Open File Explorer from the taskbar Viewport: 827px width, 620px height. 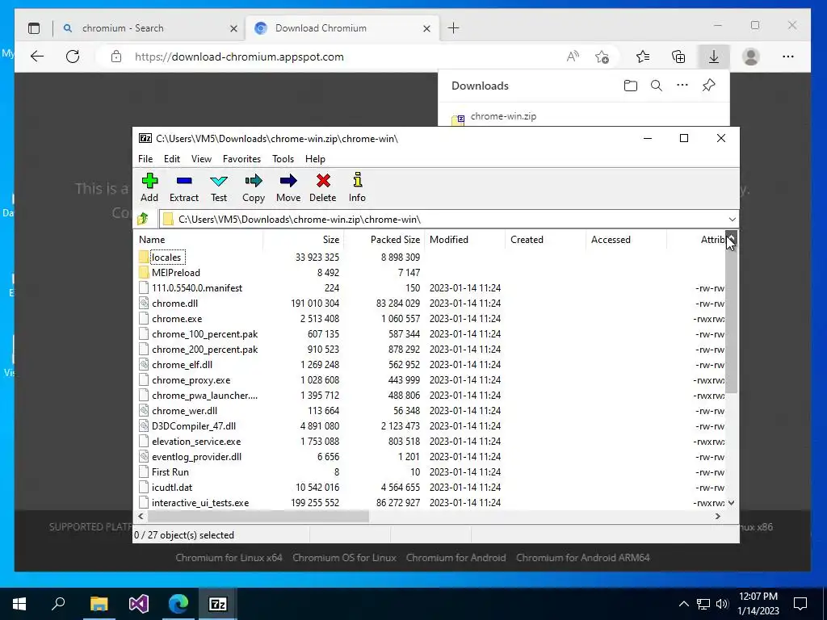click(x=99, y=604)
